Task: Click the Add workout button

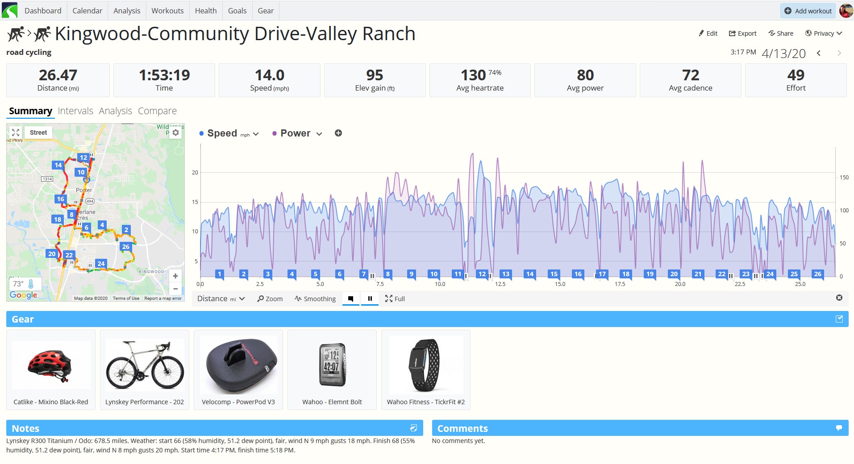Action: [x=808, y=11]
